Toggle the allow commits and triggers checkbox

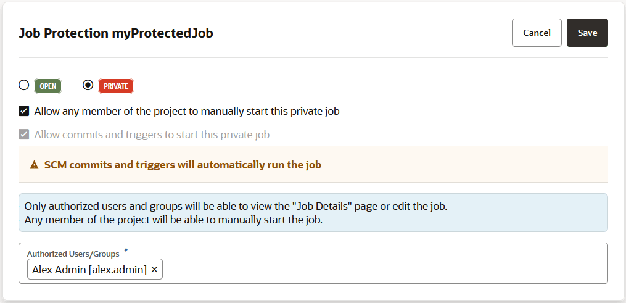point(24,135)
